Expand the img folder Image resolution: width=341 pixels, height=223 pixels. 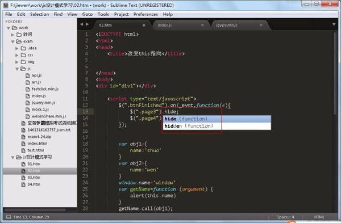[x=17, y=62]
